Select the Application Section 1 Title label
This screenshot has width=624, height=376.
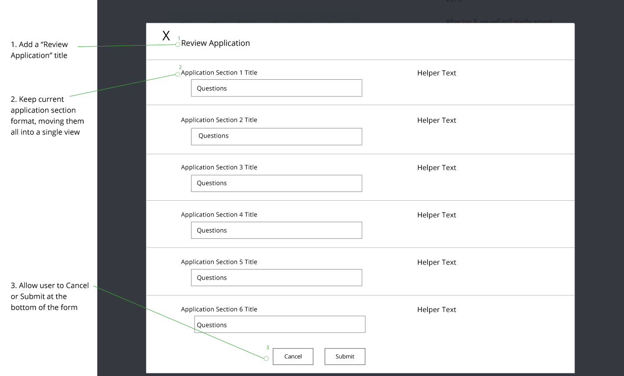219,73
